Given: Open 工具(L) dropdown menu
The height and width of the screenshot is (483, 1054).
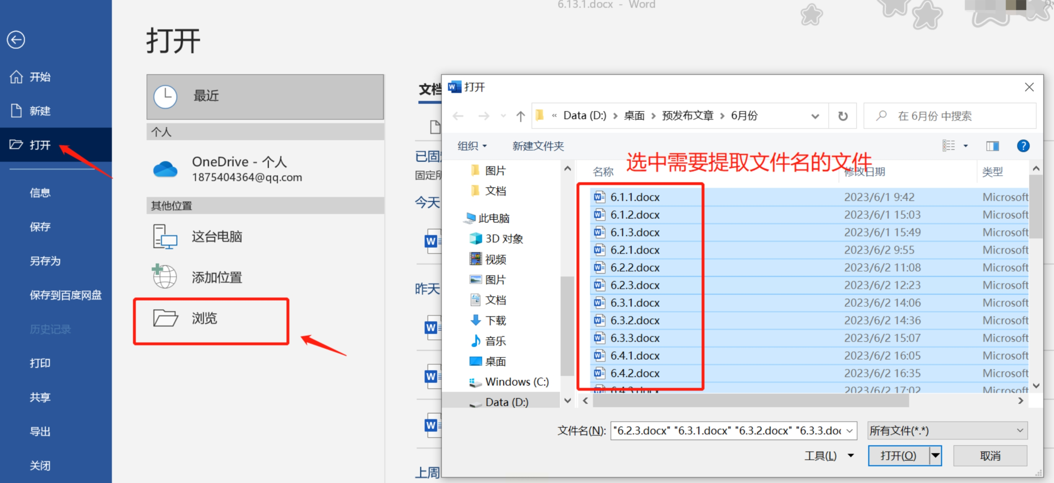Looking at the screenshot, I should 829,456.
